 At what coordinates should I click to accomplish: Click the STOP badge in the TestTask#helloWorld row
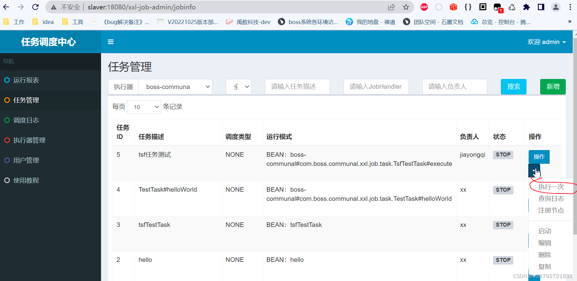pyautogui.click(x=503, y=190)
